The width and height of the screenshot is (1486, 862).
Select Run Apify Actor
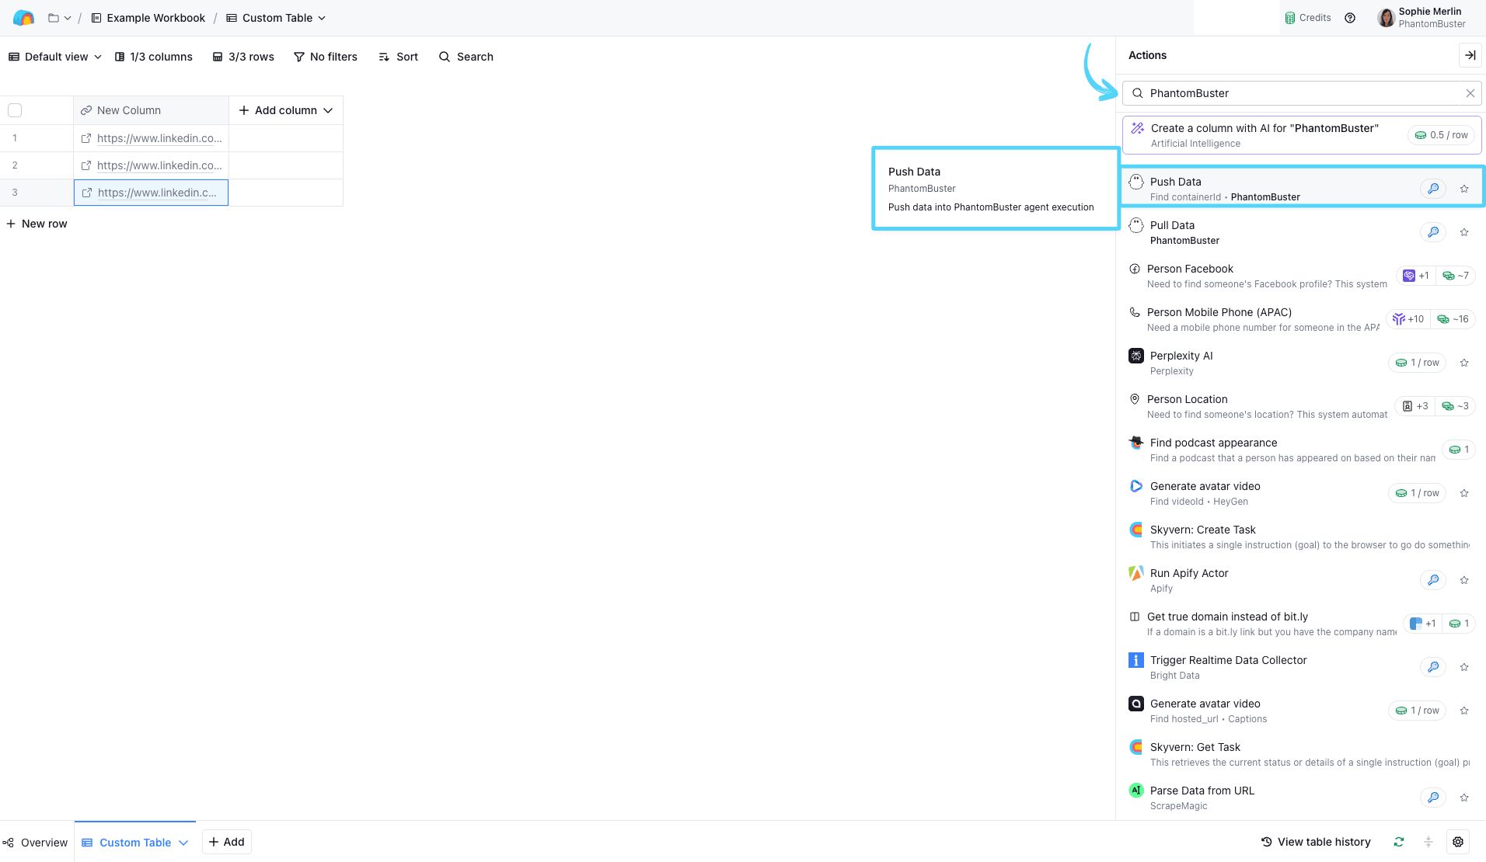pos(1302,579)
